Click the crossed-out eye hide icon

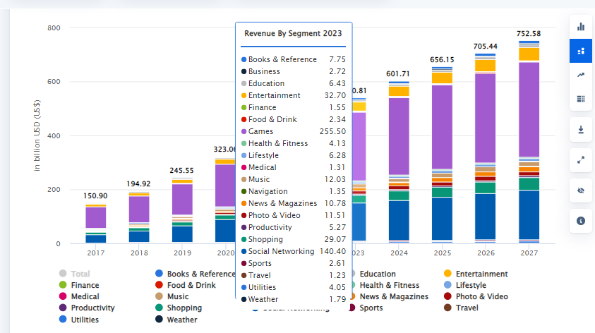[581, 190]
